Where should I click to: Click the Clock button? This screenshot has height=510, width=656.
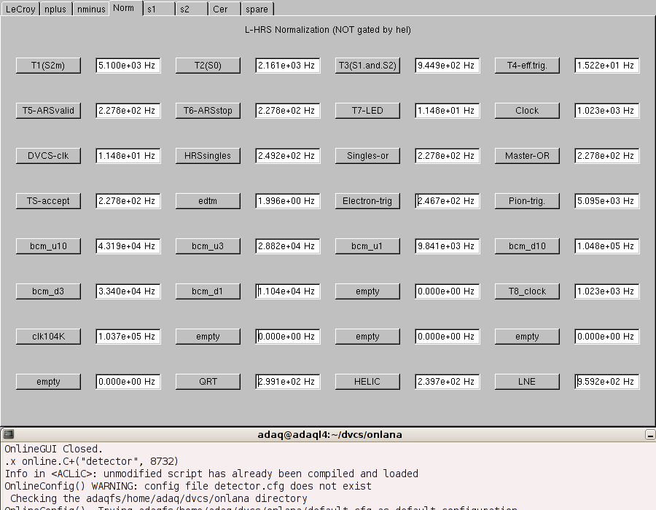[x=527, y=111]
